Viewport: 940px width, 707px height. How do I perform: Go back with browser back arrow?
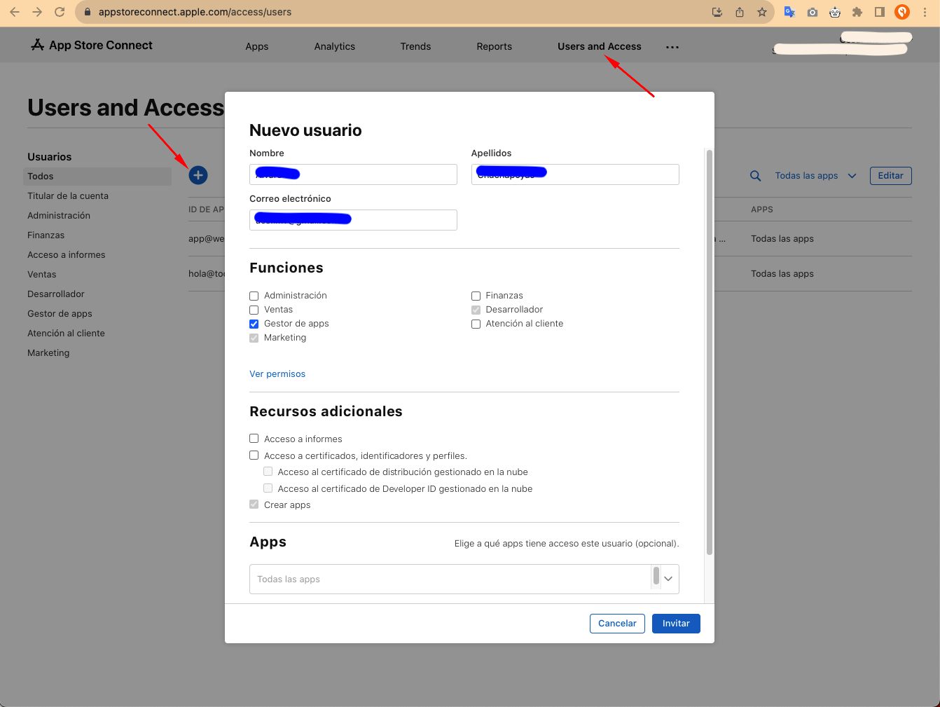pyautogui.click(x=15, y=12)
